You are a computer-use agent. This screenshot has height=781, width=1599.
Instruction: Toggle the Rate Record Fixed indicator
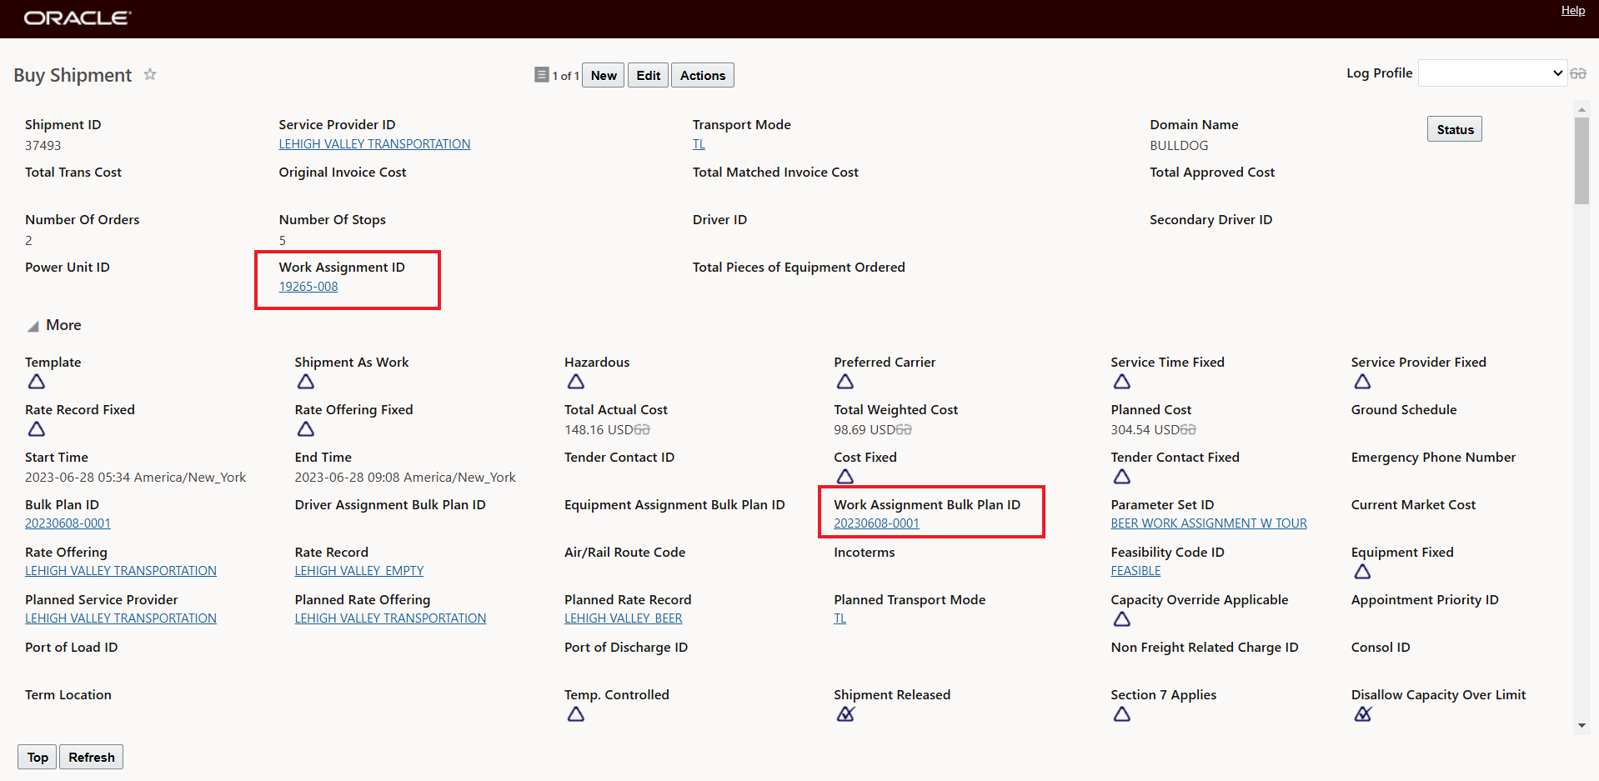tap(37, 429)
